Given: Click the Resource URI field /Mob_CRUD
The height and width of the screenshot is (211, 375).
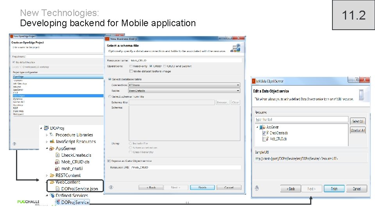Looking at the screenshot, I should [x=186, y=167].
